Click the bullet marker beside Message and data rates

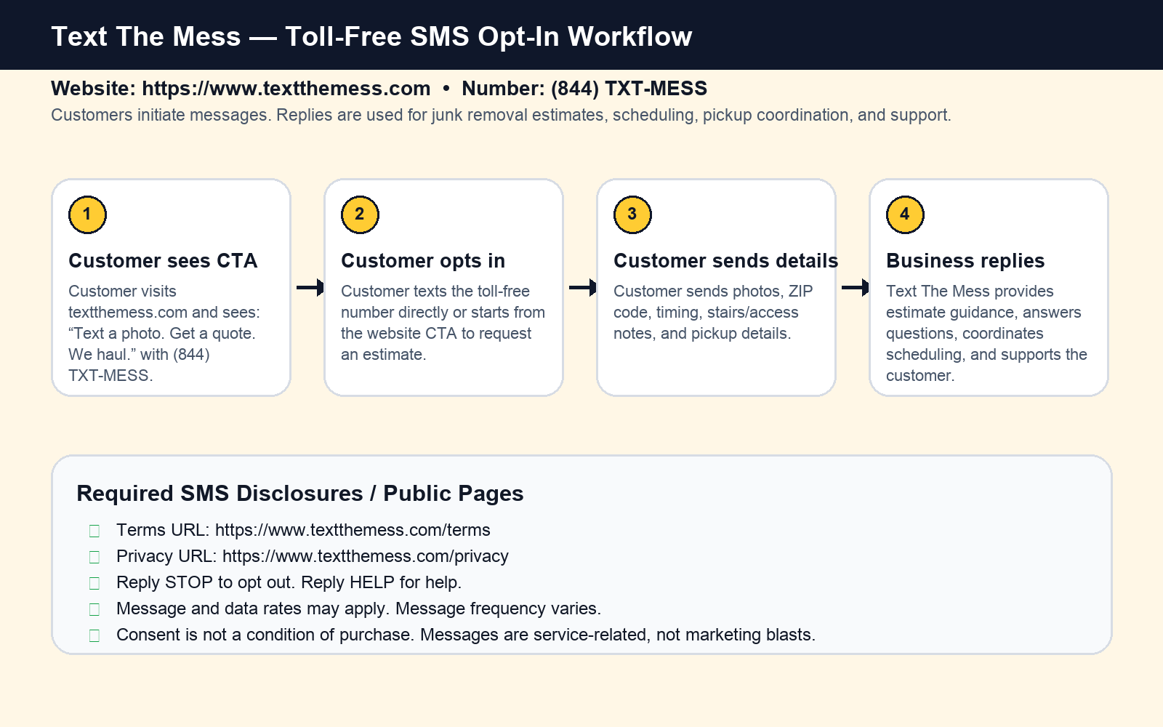point(94,609)
